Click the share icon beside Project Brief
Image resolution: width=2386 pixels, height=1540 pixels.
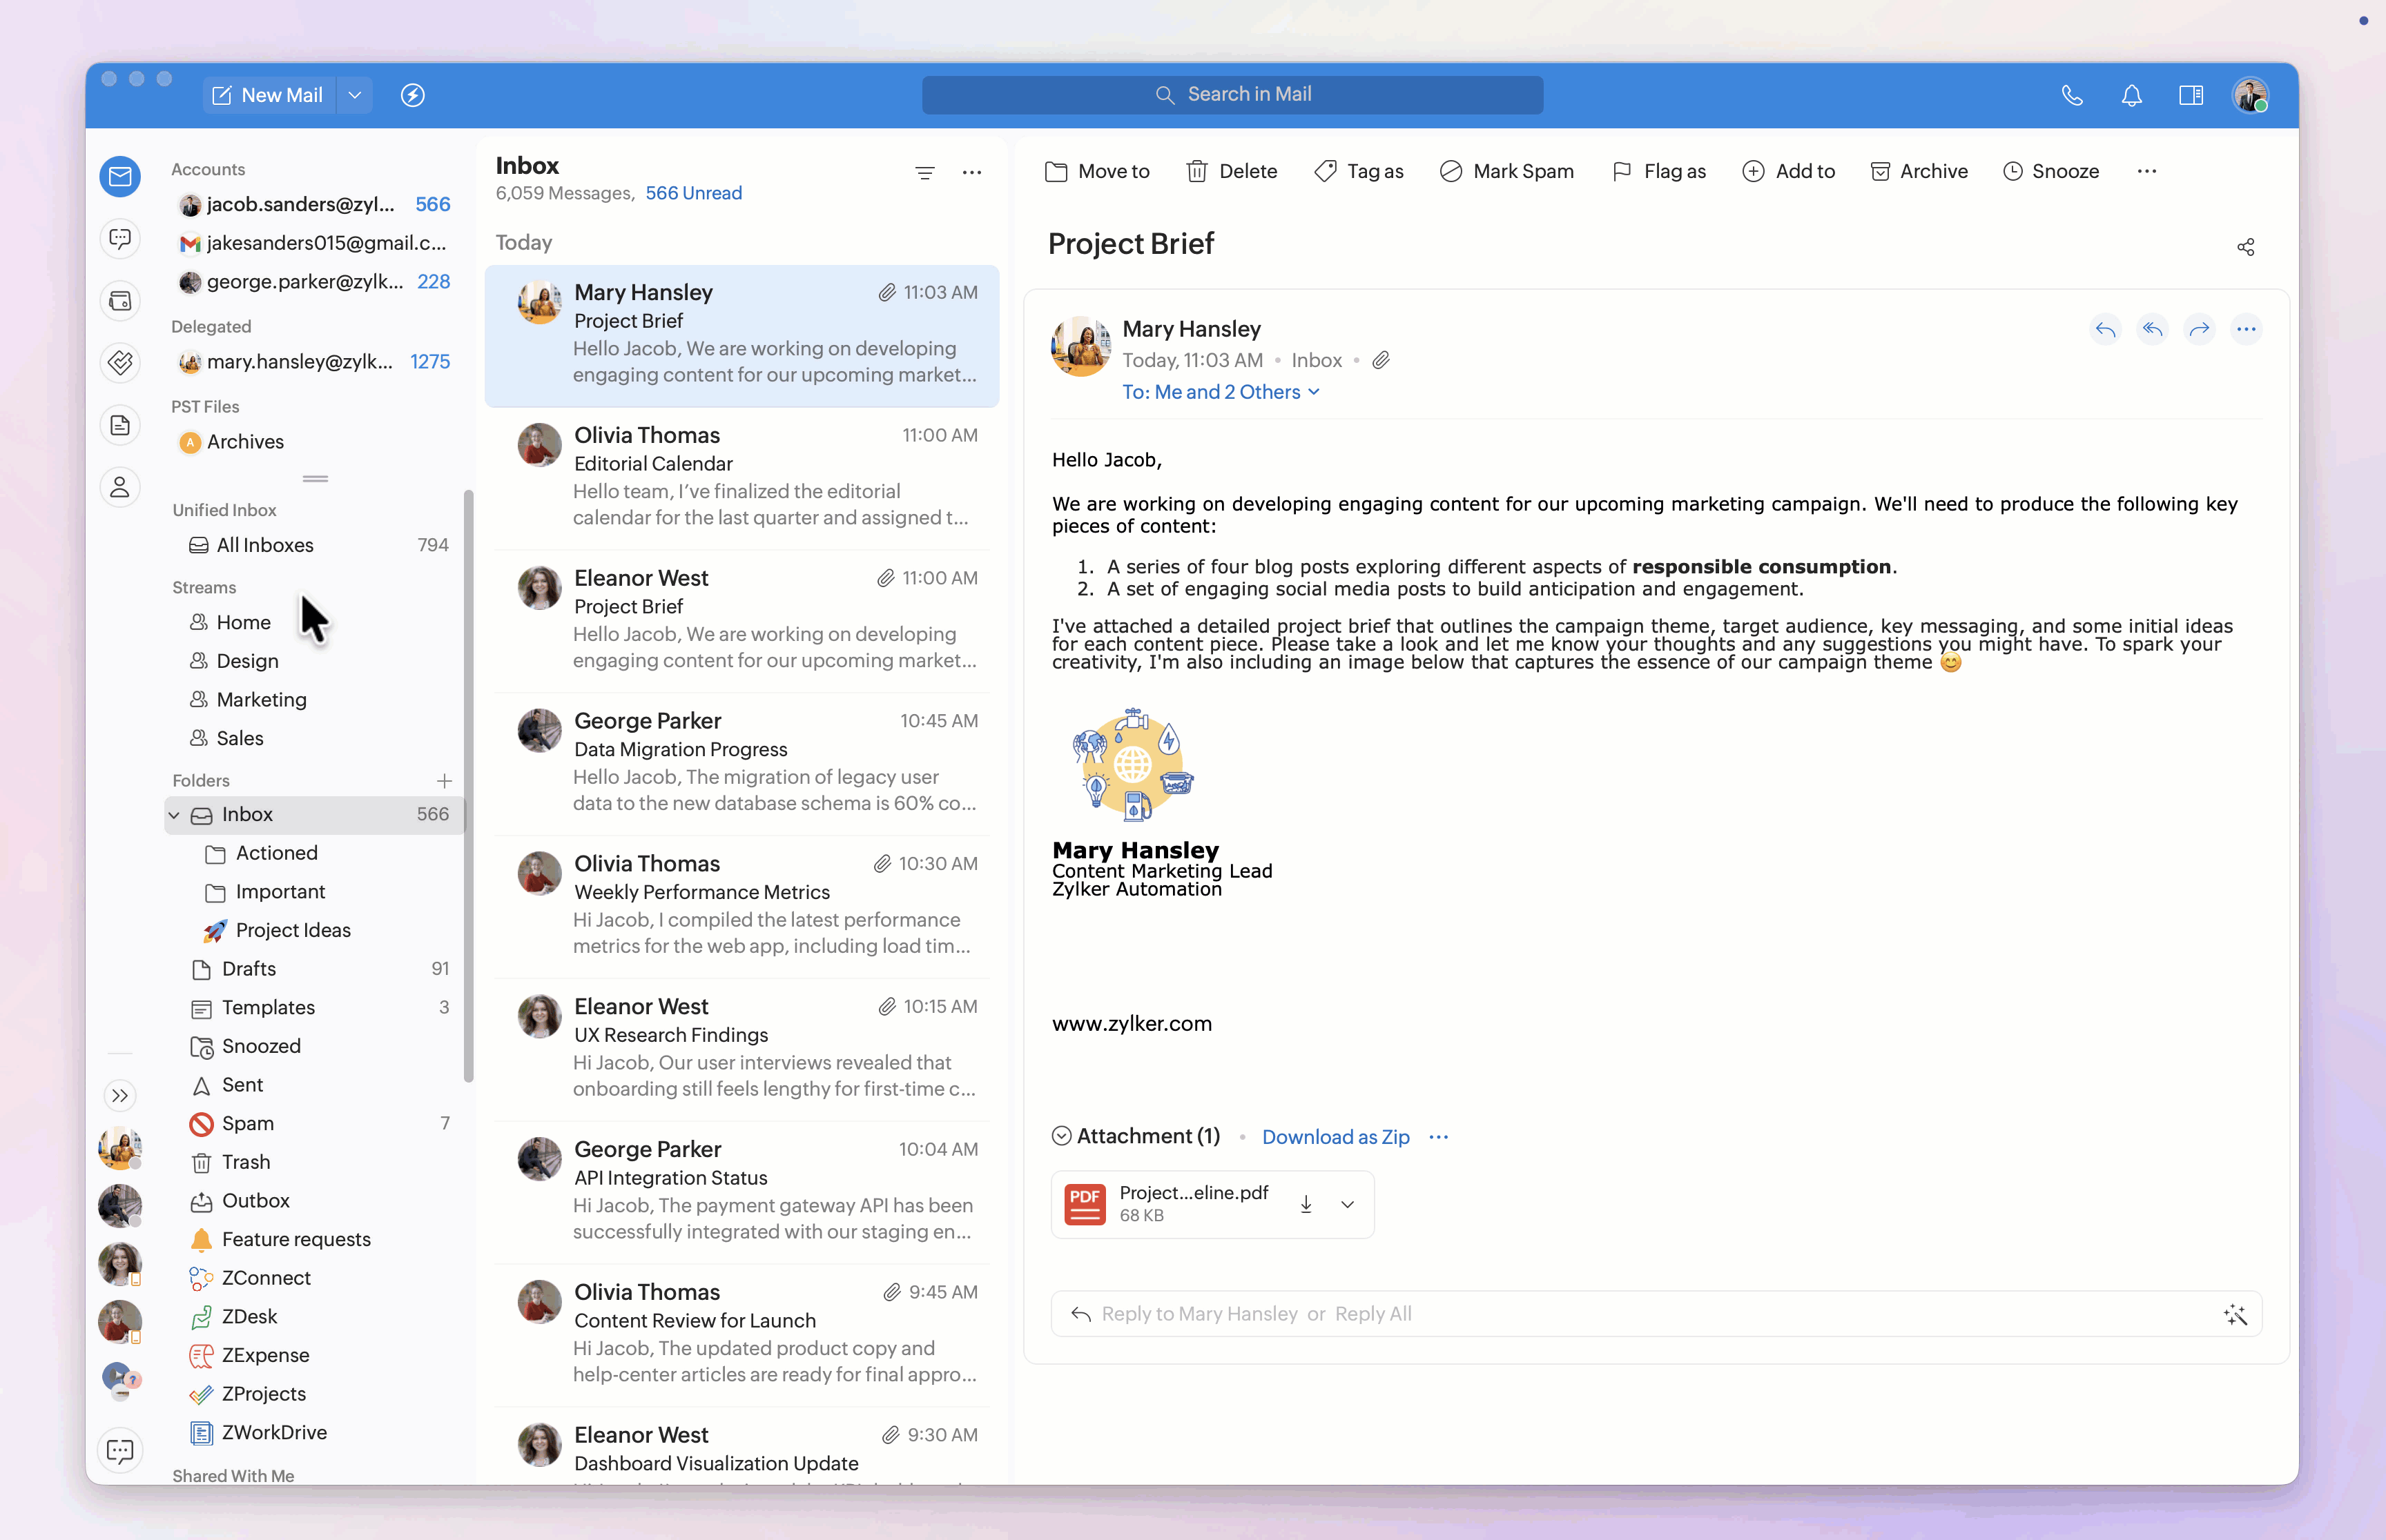coord(2245,247)
